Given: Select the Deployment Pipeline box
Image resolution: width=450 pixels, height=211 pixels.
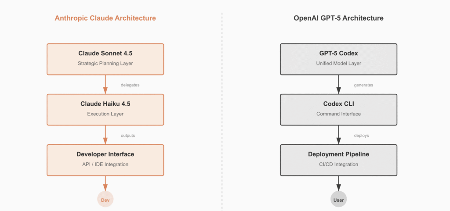Looking at the screenshot, I should (338, 160).
